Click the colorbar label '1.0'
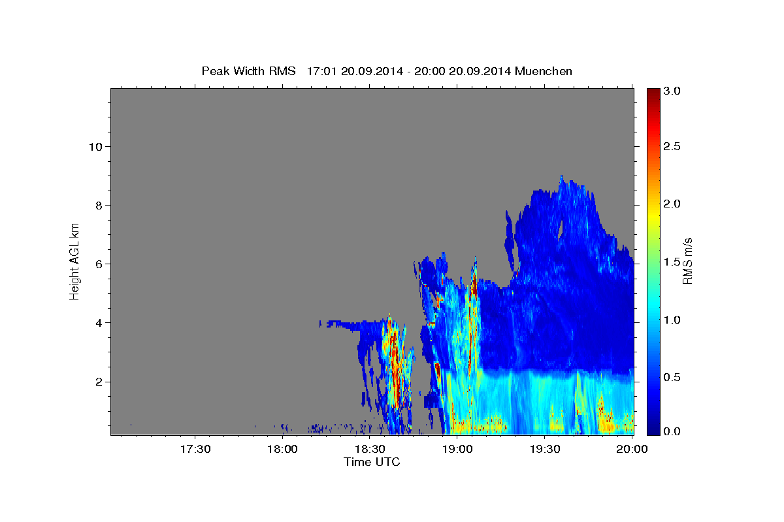This screenshot has height=522, width=784. pyautogui.click(x=672, y=320)
